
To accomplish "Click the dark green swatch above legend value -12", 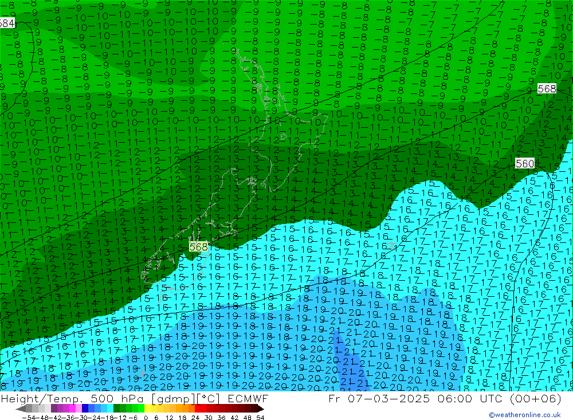I will (x=116, y=409).
